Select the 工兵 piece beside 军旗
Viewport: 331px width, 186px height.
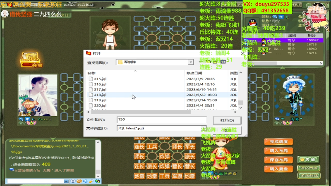[x=164, y=176]
